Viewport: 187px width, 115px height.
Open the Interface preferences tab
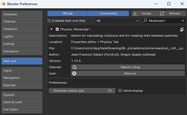click(x=22, y=14)
